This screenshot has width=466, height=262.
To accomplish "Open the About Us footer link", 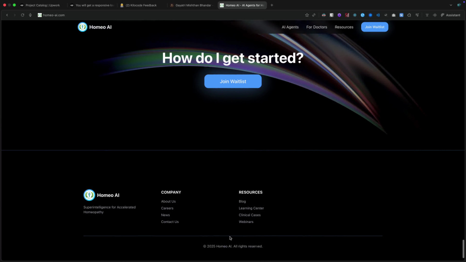I will [x=168, y=201].
